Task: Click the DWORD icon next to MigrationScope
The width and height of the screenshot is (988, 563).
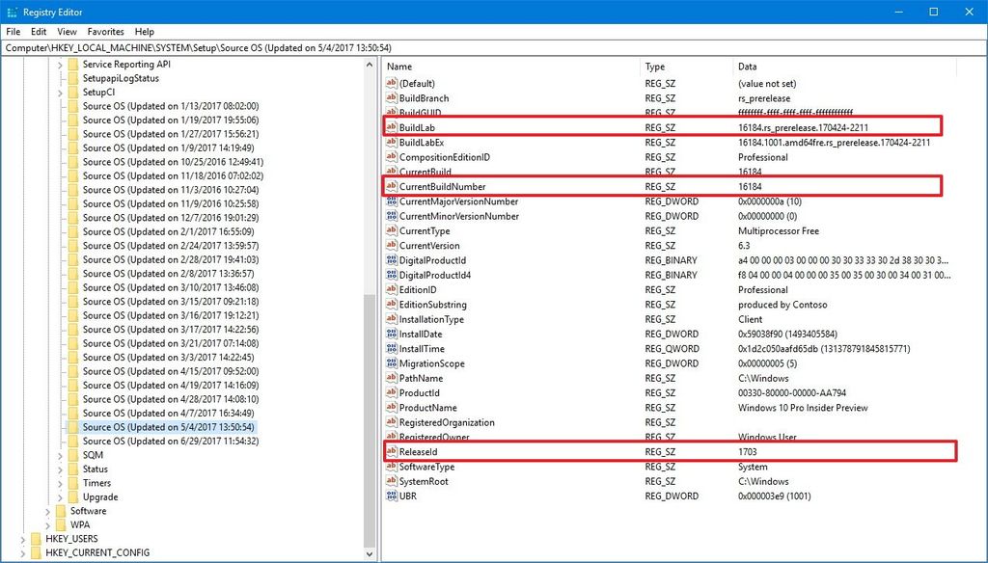Action: coord(391,363)
